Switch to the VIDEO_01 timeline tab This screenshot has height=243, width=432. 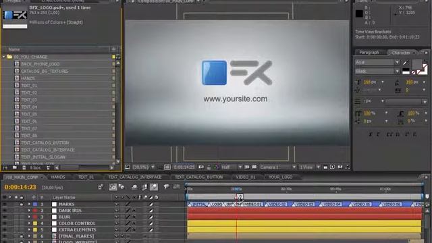coord(245,177)
